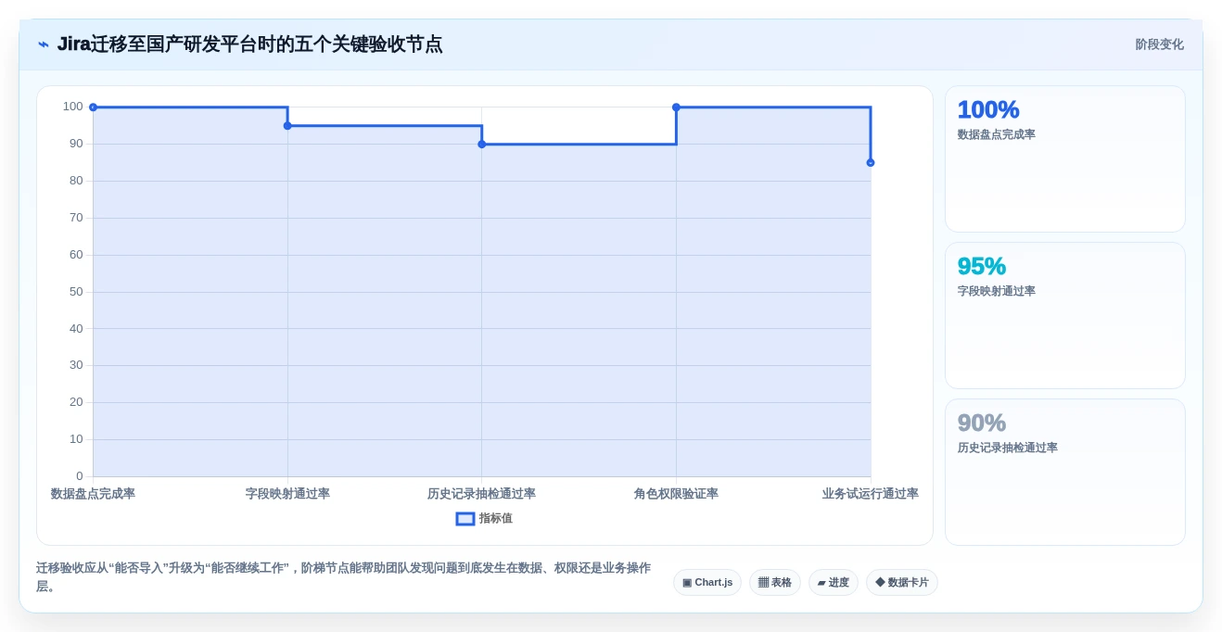Click the 字段映射通过率 x-axis label
This screenshot has height=632, width=1222.
[x=287, y=494]
